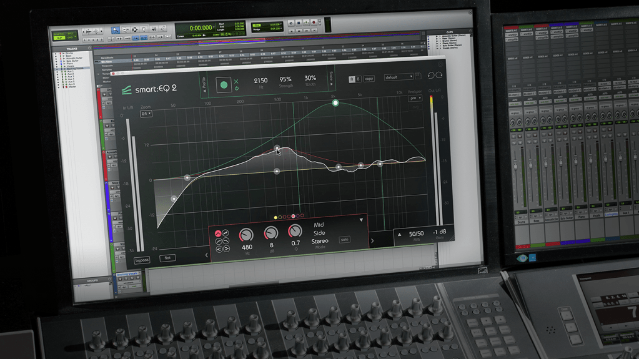Image resolution: width=639 pixels, height=359 pixels.
Task: Click the green smart filter learn button
Action: tap(223, 85)
